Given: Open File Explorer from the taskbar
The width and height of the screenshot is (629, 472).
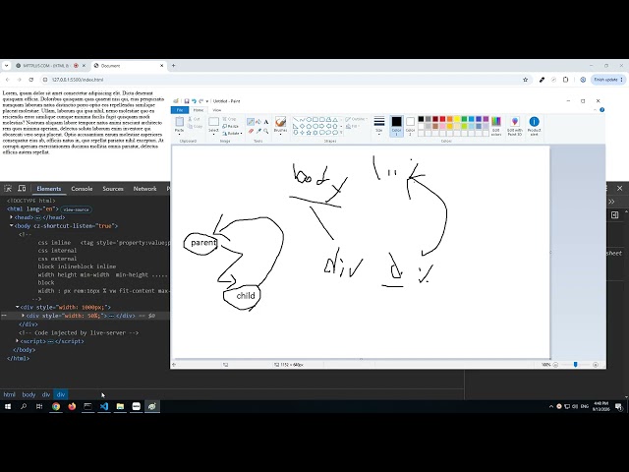Looking at the screenshot, I should pos(120,406).
